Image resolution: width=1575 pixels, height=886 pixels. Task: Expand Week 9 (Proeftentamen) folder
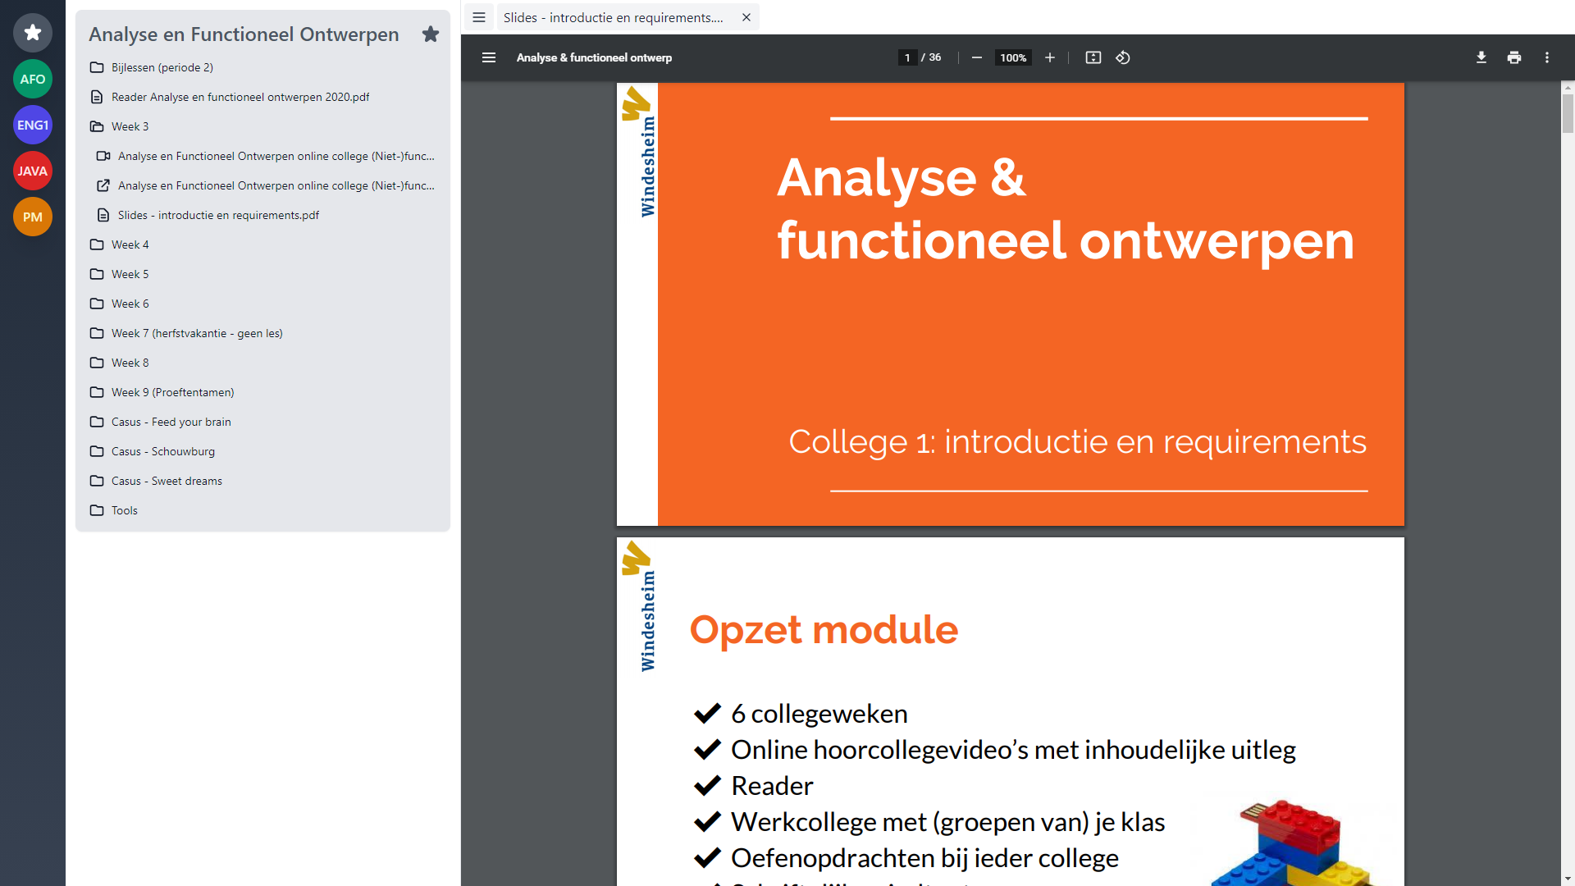[262, 392]
